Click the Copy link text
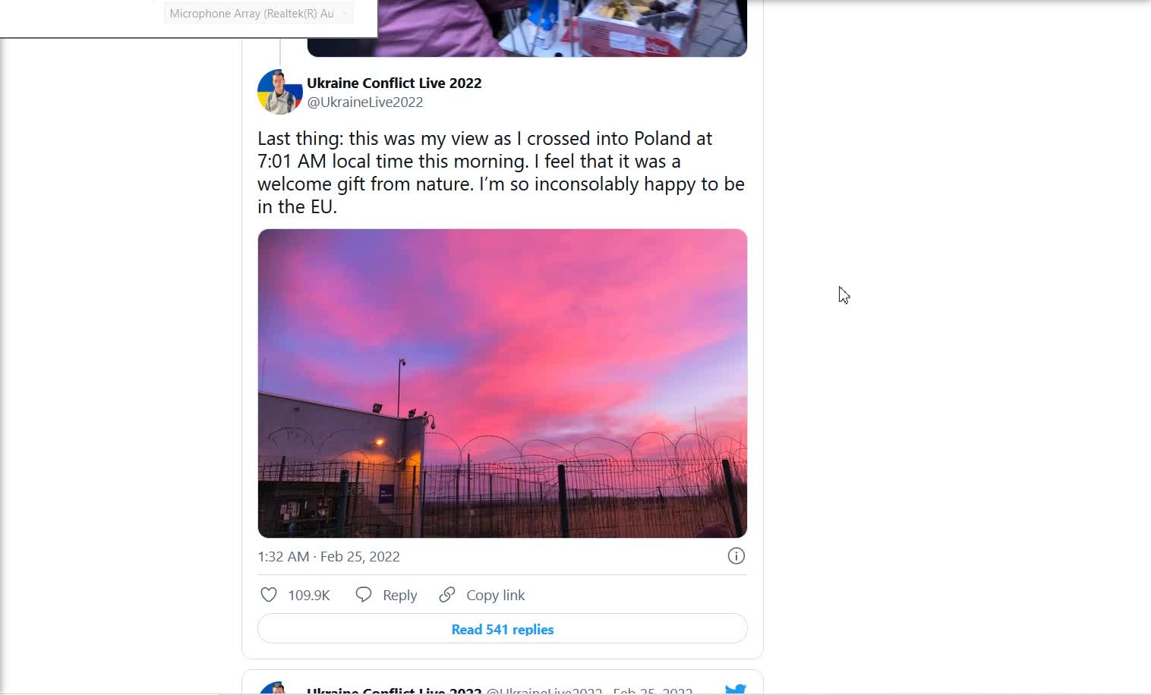Viewport: 1151px width, 695px height. (495, 596)
